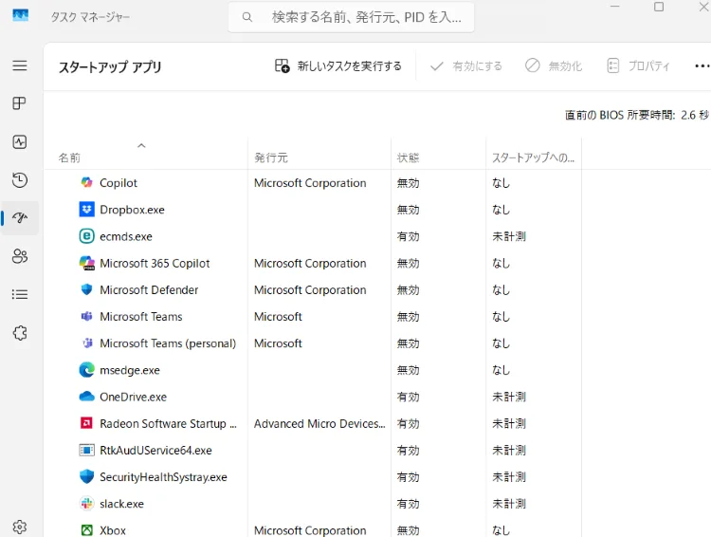Select the Startup apps tab in sidebar
Image resolution: width=711 pixels, height=537 pixels.
(20, 218)
